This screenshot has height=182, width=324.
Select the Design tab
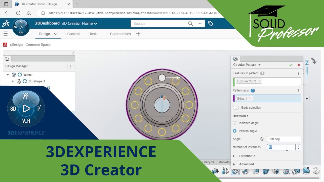pyautogui.click(x=44, y=34)
